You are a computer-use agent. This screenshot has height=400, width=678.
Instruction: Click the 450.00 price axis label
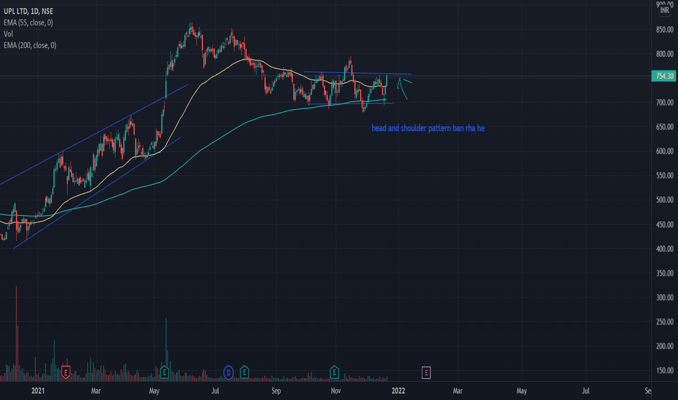(665, 225)
